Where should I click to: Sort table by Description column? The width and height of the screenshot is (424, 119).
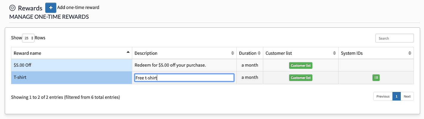(233, 53)
